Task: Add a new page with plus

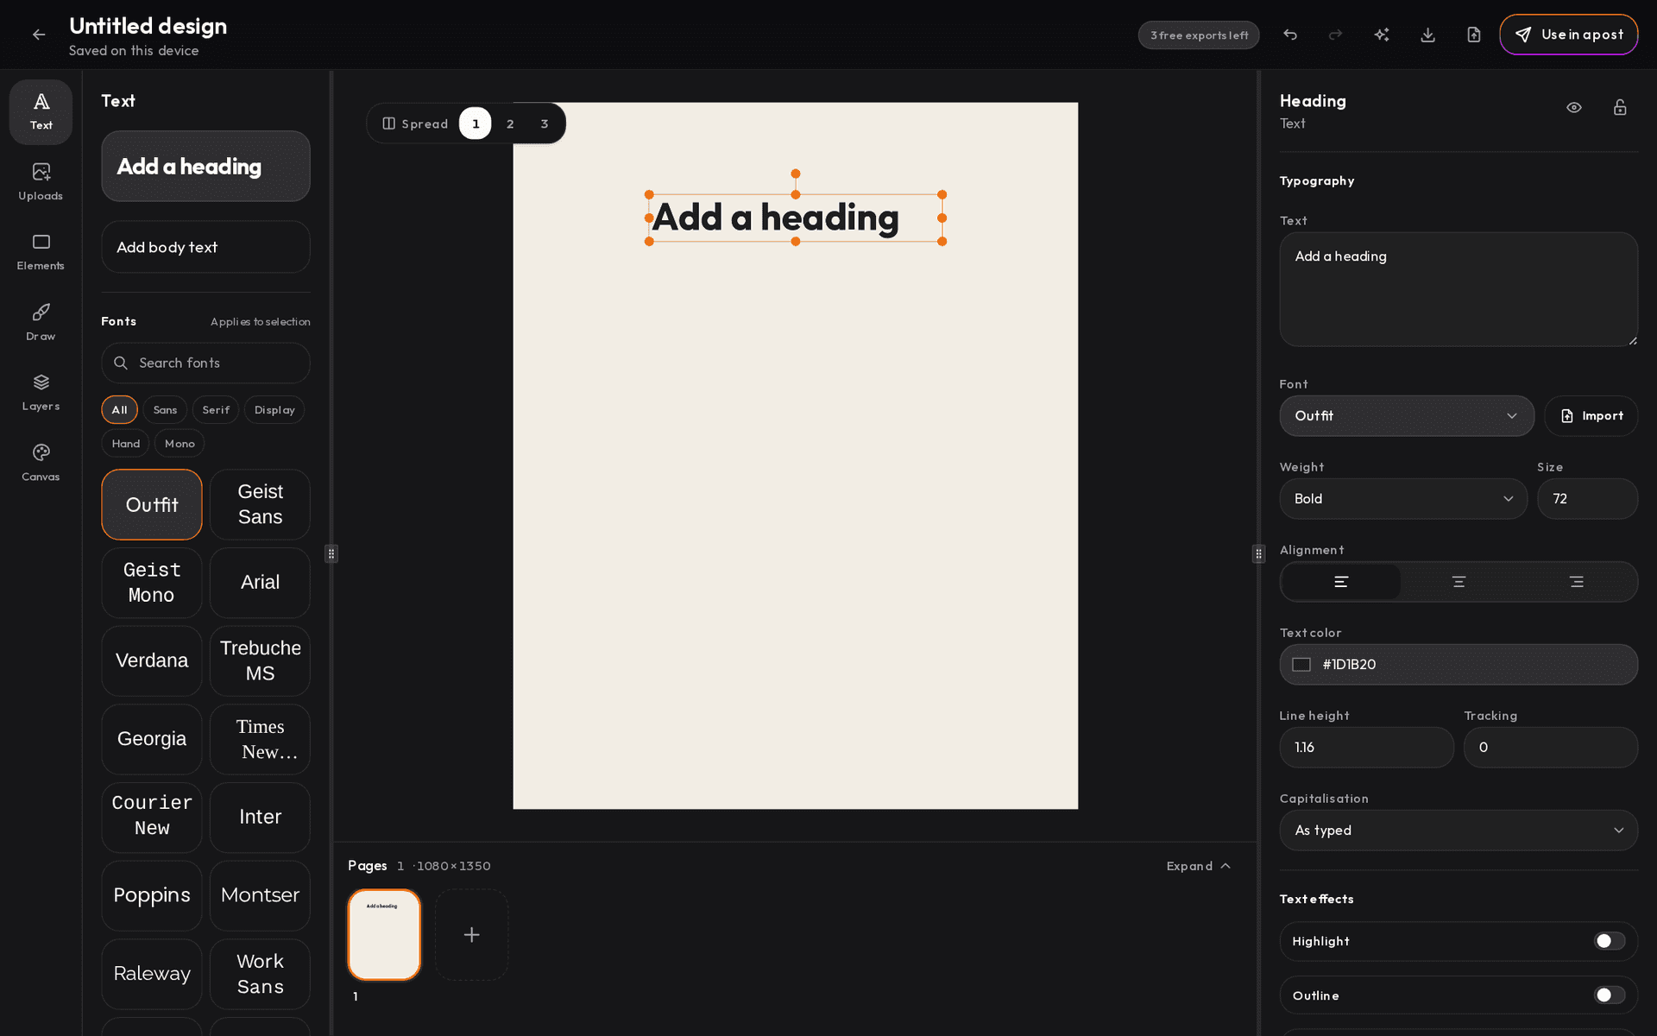Action: click(x=471, y=935)
